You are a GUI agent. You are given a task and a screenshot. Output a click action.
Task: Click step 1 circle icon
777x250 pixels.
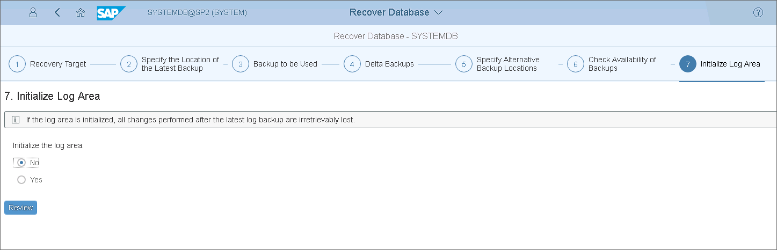17,64
